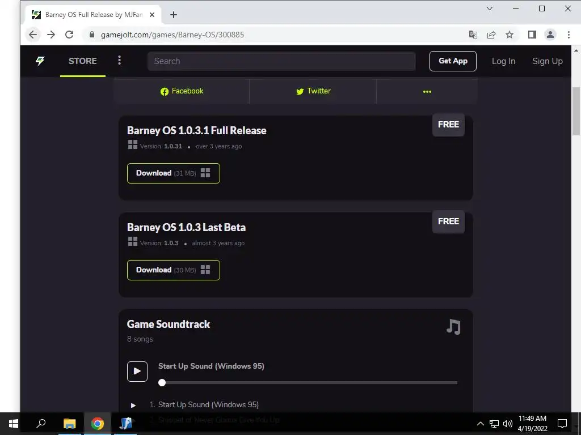Viewport: 581px width, 435px height.
Task: Open Chrome three-dot menu
Action: (x=569, y=35)
